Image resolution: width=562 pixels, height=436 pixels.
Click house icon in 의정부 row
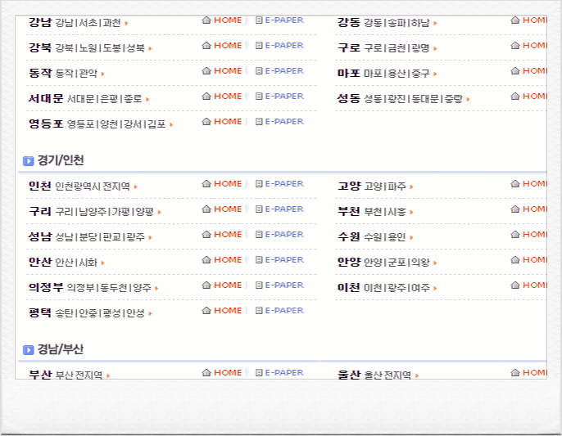point(206,285)
